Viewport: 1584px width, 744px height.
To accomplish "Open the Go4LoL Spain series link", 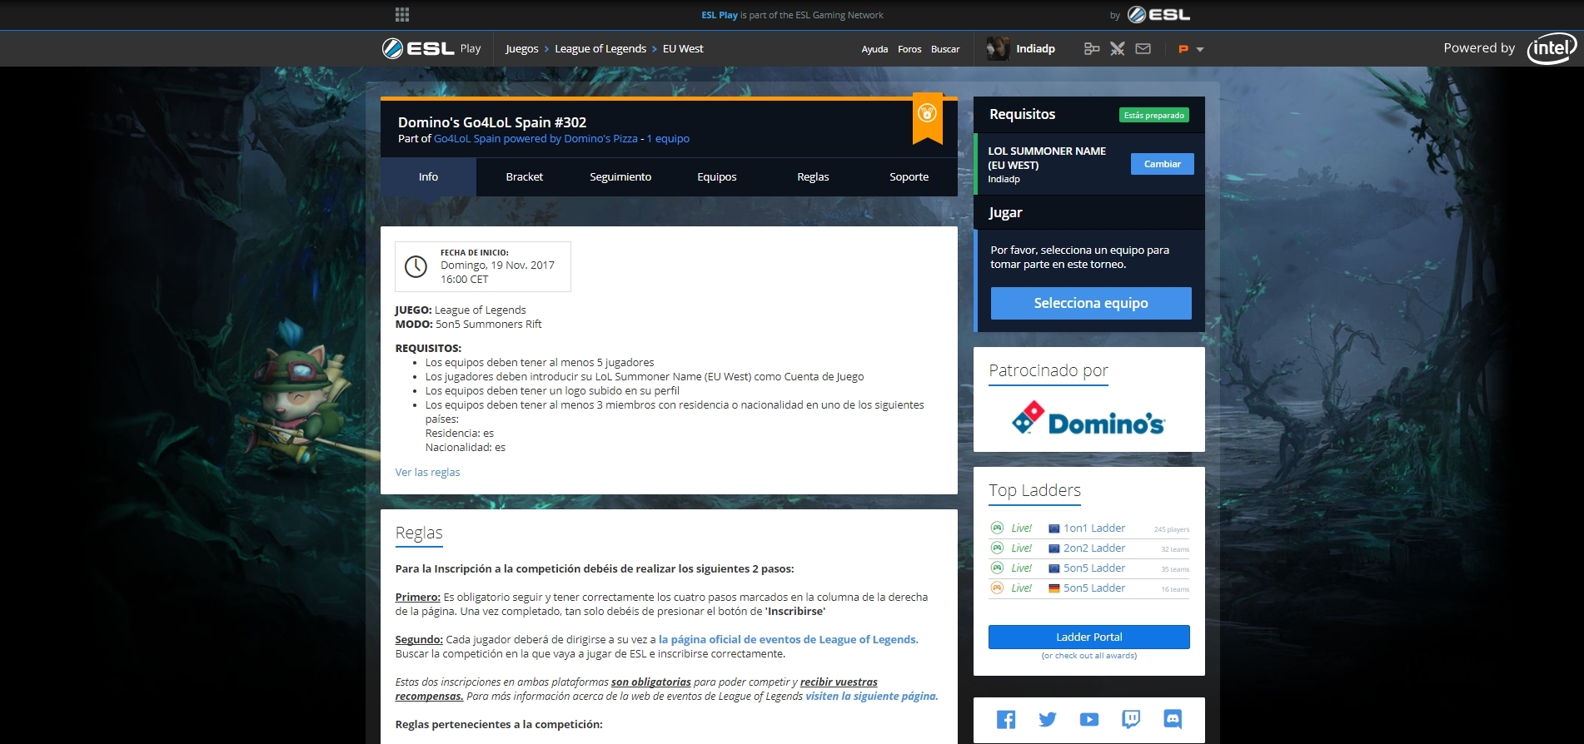I will [x=535, y=139].
